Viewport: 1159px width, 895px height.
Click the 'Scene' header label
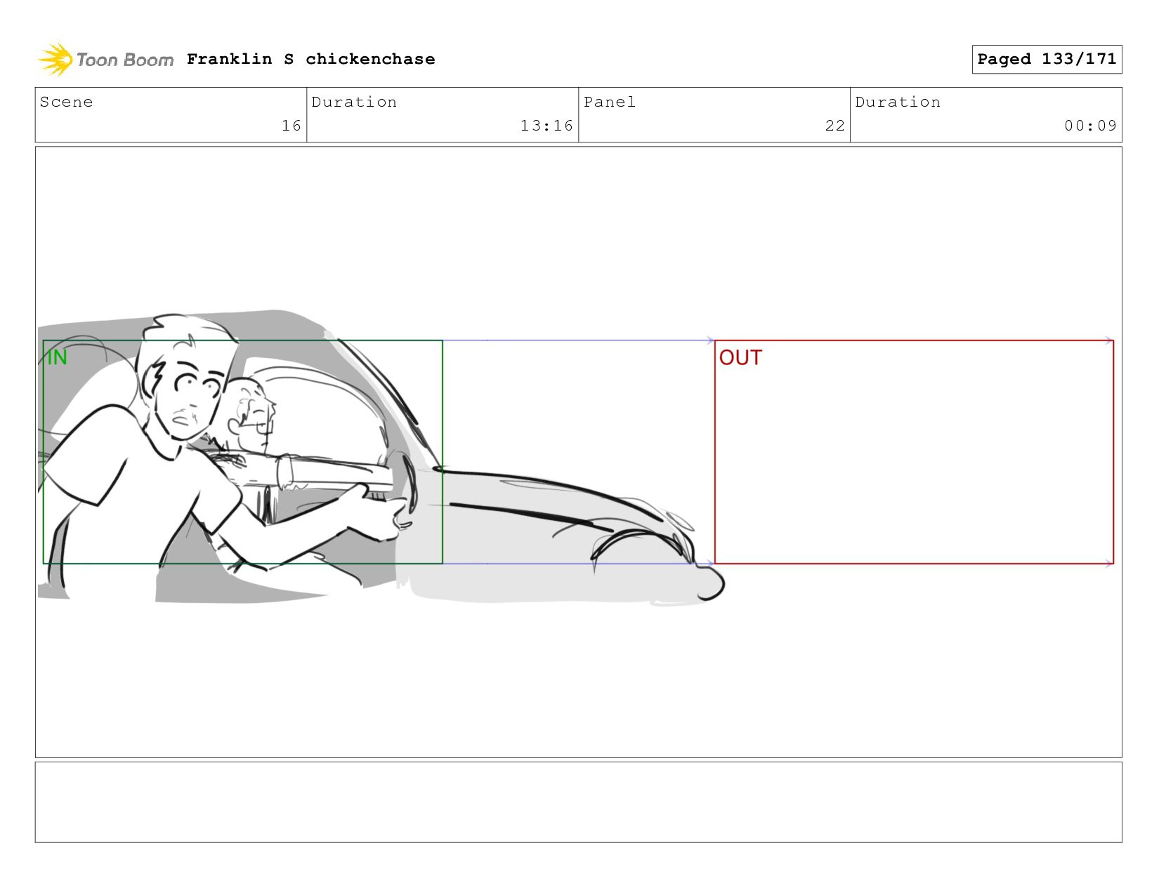(66, 102)
